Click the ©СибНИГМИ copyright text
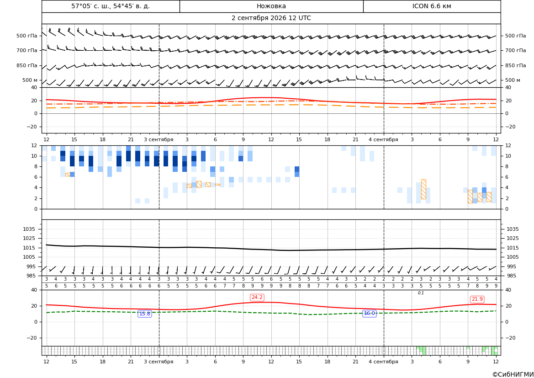534x378 pixels. coord(513,374)
